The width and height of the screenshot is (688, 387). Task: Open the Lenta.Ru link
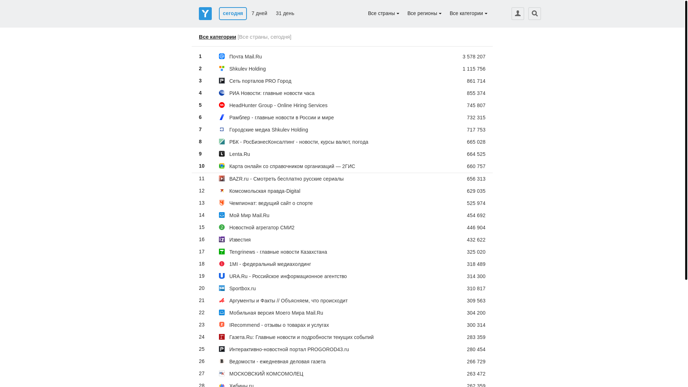[x=240, y=154]
